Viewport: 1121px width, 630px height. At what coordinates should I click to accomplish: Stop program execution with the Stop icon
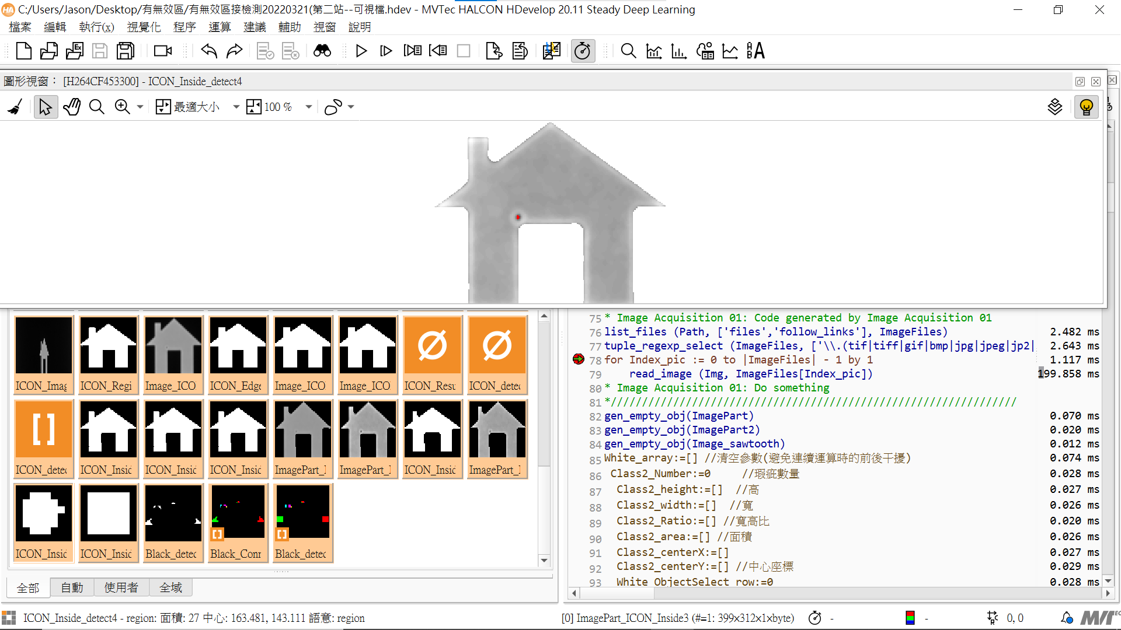[x=464, y=51]
